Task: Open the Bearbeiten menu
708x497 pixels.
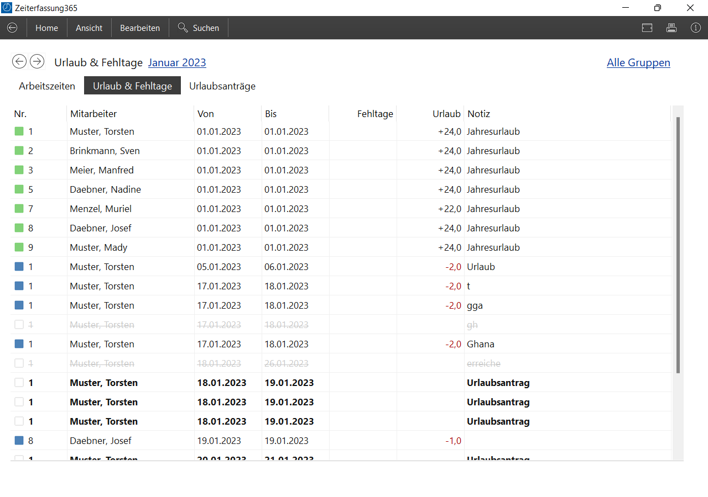Action: [140, 28]
